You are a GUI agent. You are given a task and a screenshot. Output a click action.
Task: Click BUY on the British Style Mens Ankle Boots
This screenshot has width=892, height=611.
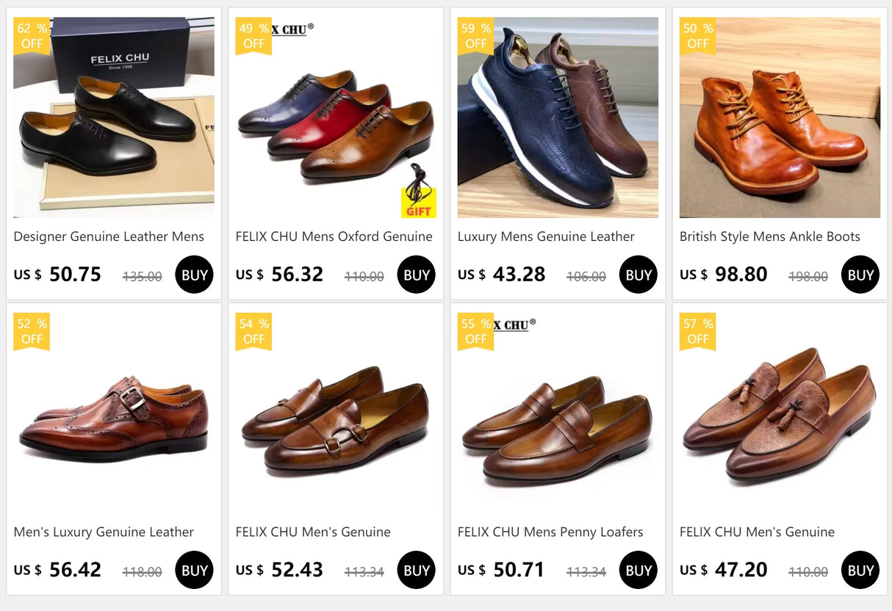tap(860, 274)
